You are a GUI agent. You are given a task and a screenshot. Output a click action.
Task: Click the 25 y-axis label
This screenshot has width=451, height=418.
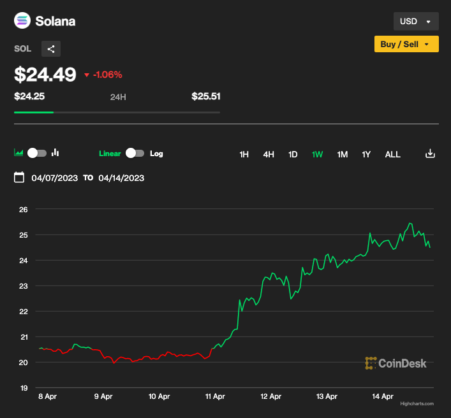click(x=24, y=235)
